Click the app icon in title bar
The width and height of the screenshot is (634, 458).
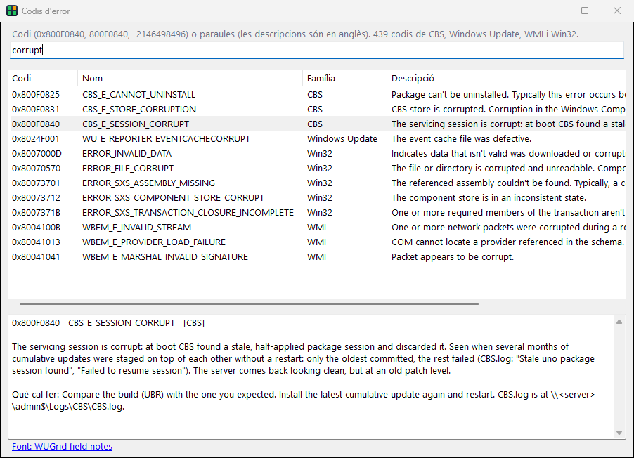(12, 11)
